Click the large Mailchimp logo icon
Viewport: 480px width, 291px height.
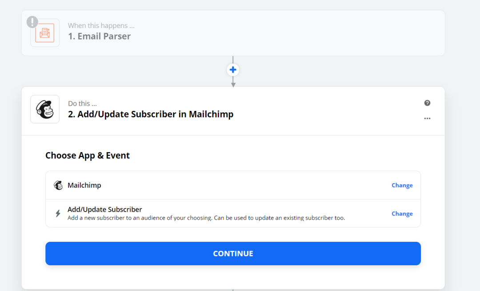(x=45, y=109)
